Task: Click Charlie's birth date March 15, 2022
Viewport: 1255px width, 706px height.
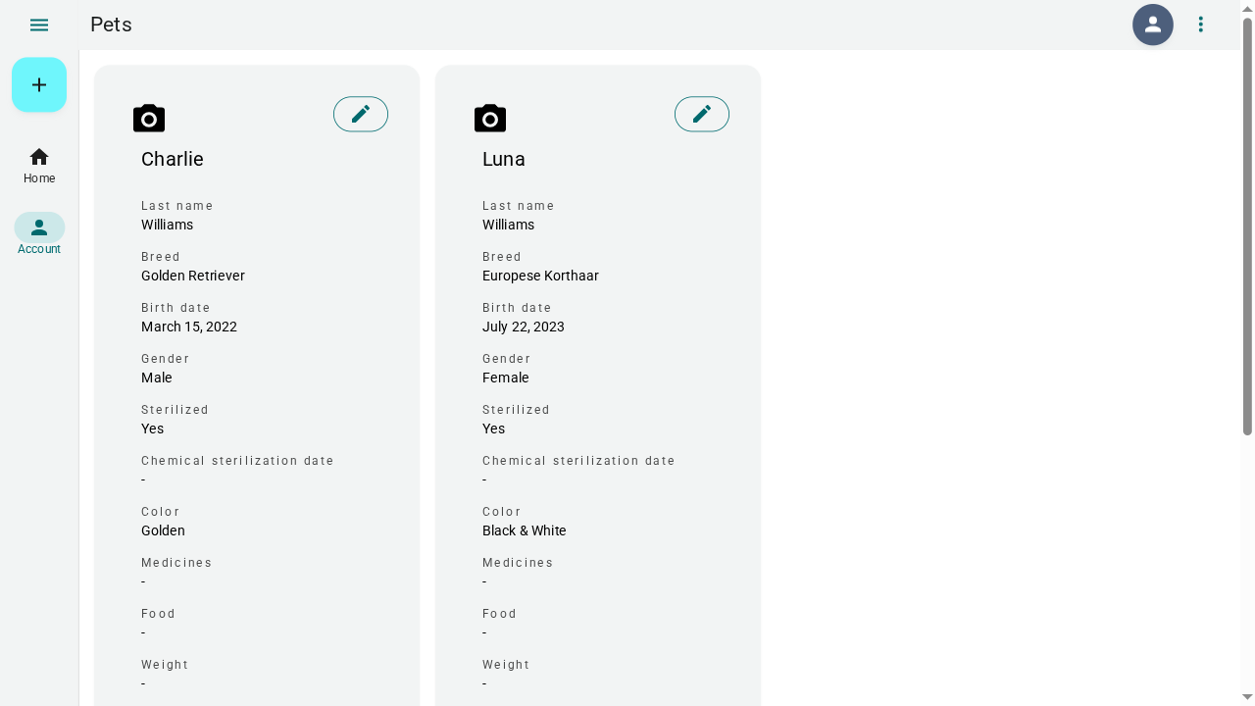Action: tap(189, 327)
